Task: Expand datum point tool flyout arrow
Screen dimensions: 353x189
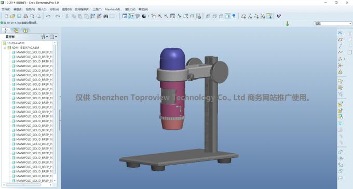Action: [x=345, y=59]
